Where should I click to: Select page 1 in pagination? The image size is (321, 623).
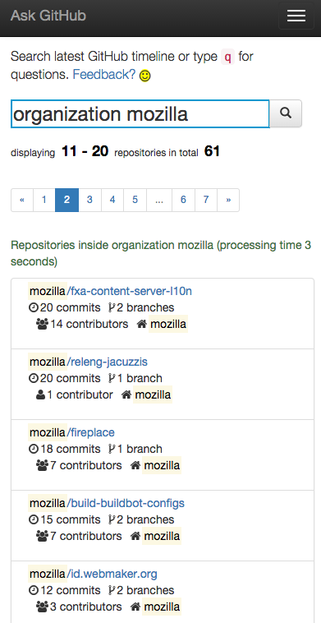tap(44, 200)
